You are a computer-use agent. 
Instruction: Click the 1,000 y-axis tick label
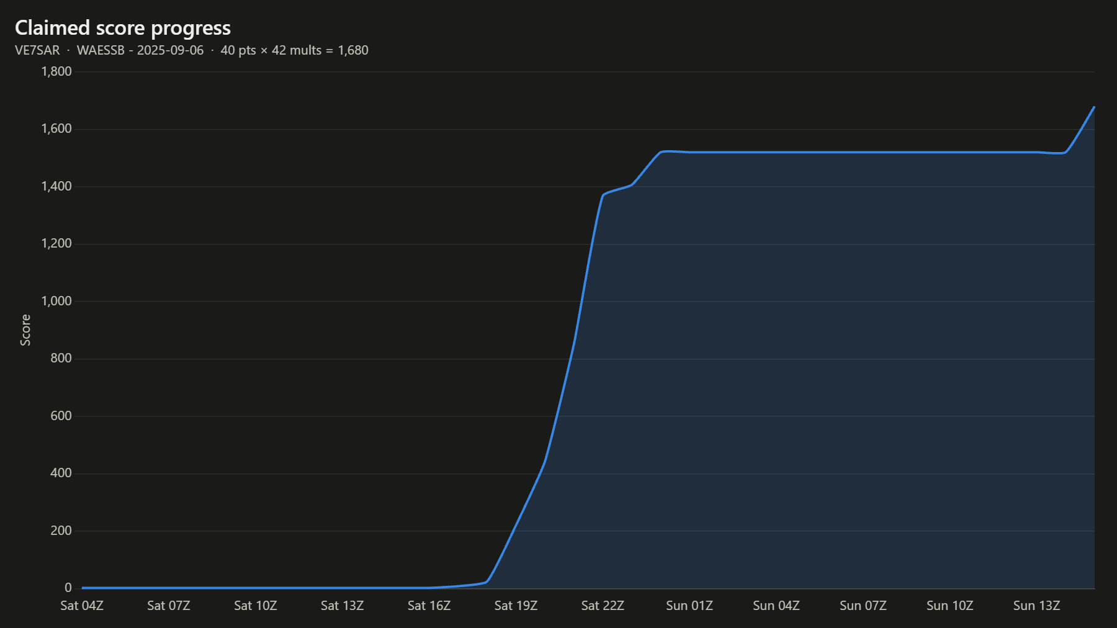[56, 301]
